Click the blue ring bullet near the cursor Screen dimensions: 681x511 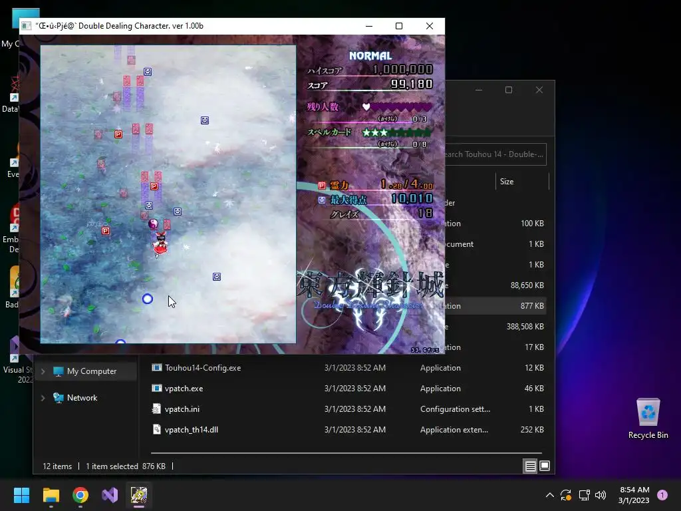click(x=148, y=299)
